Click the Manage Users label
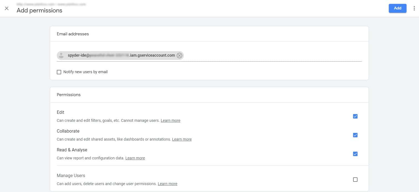Image resolution: width=419 pixels, height=192 pixels. coord(71,175)
